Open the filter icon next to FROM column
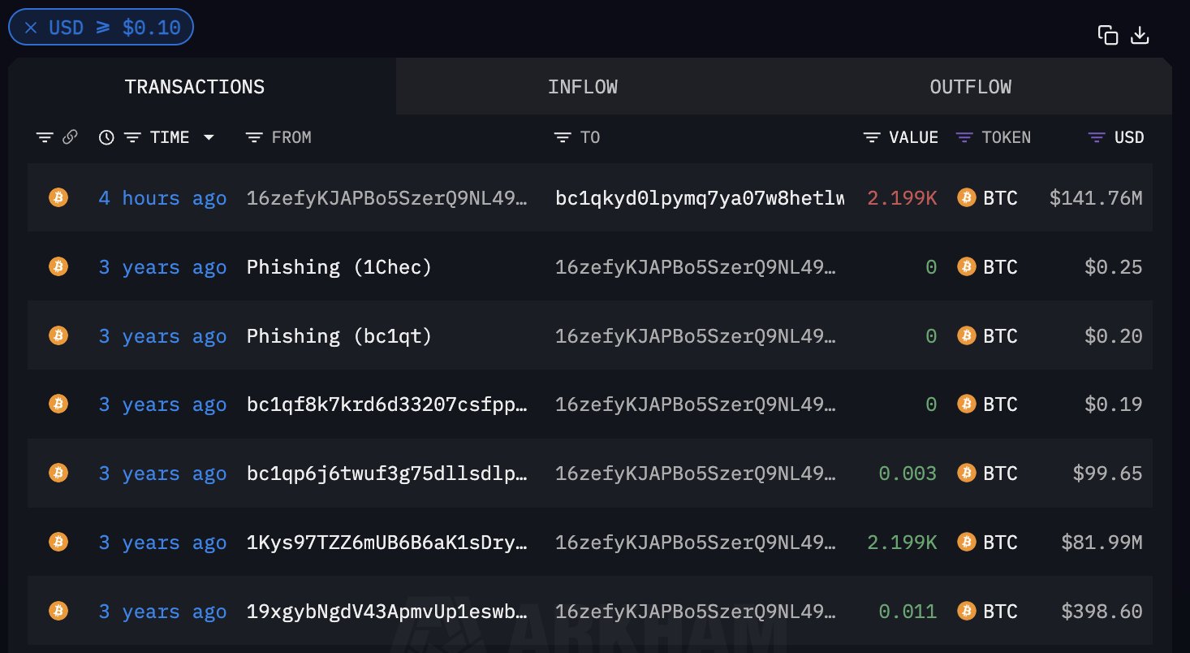Screen dimensions: 1190x653 point(254,137)
